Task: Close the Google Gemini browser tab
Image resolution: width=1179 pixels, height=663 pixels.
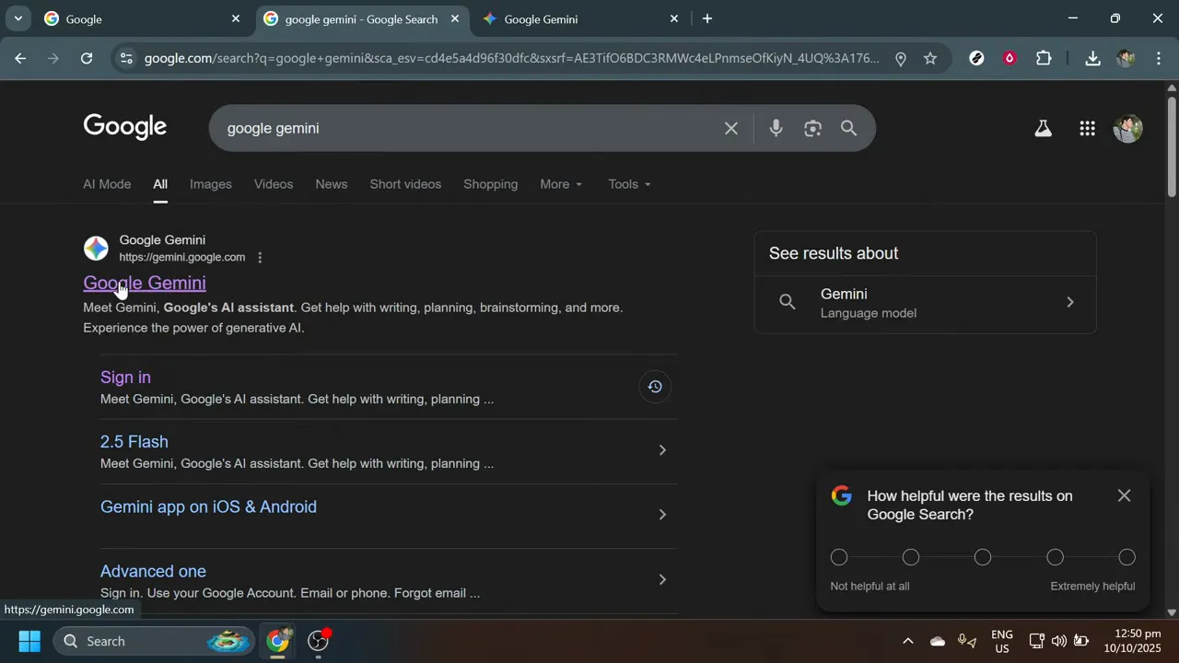Action: pos(674,18)
